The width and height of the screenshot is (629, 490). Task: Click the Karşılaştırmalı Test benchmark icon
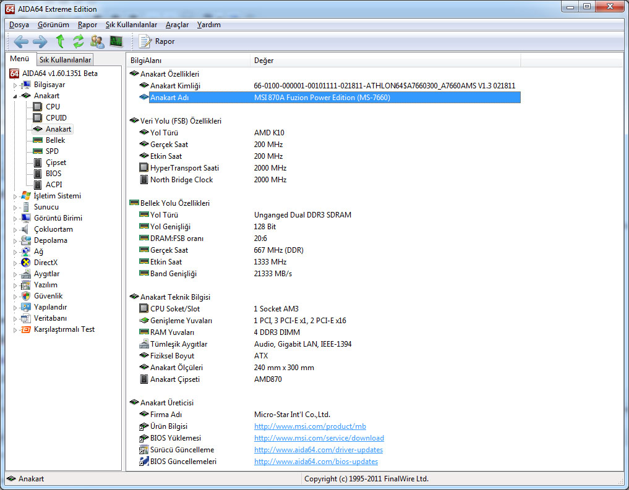click(26, 329)
